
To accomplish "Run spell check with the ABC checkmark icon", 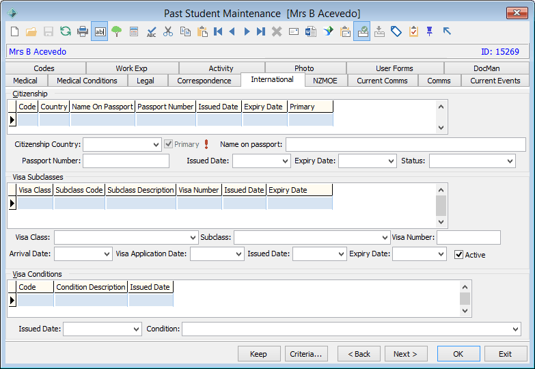I will click(151, 31).
